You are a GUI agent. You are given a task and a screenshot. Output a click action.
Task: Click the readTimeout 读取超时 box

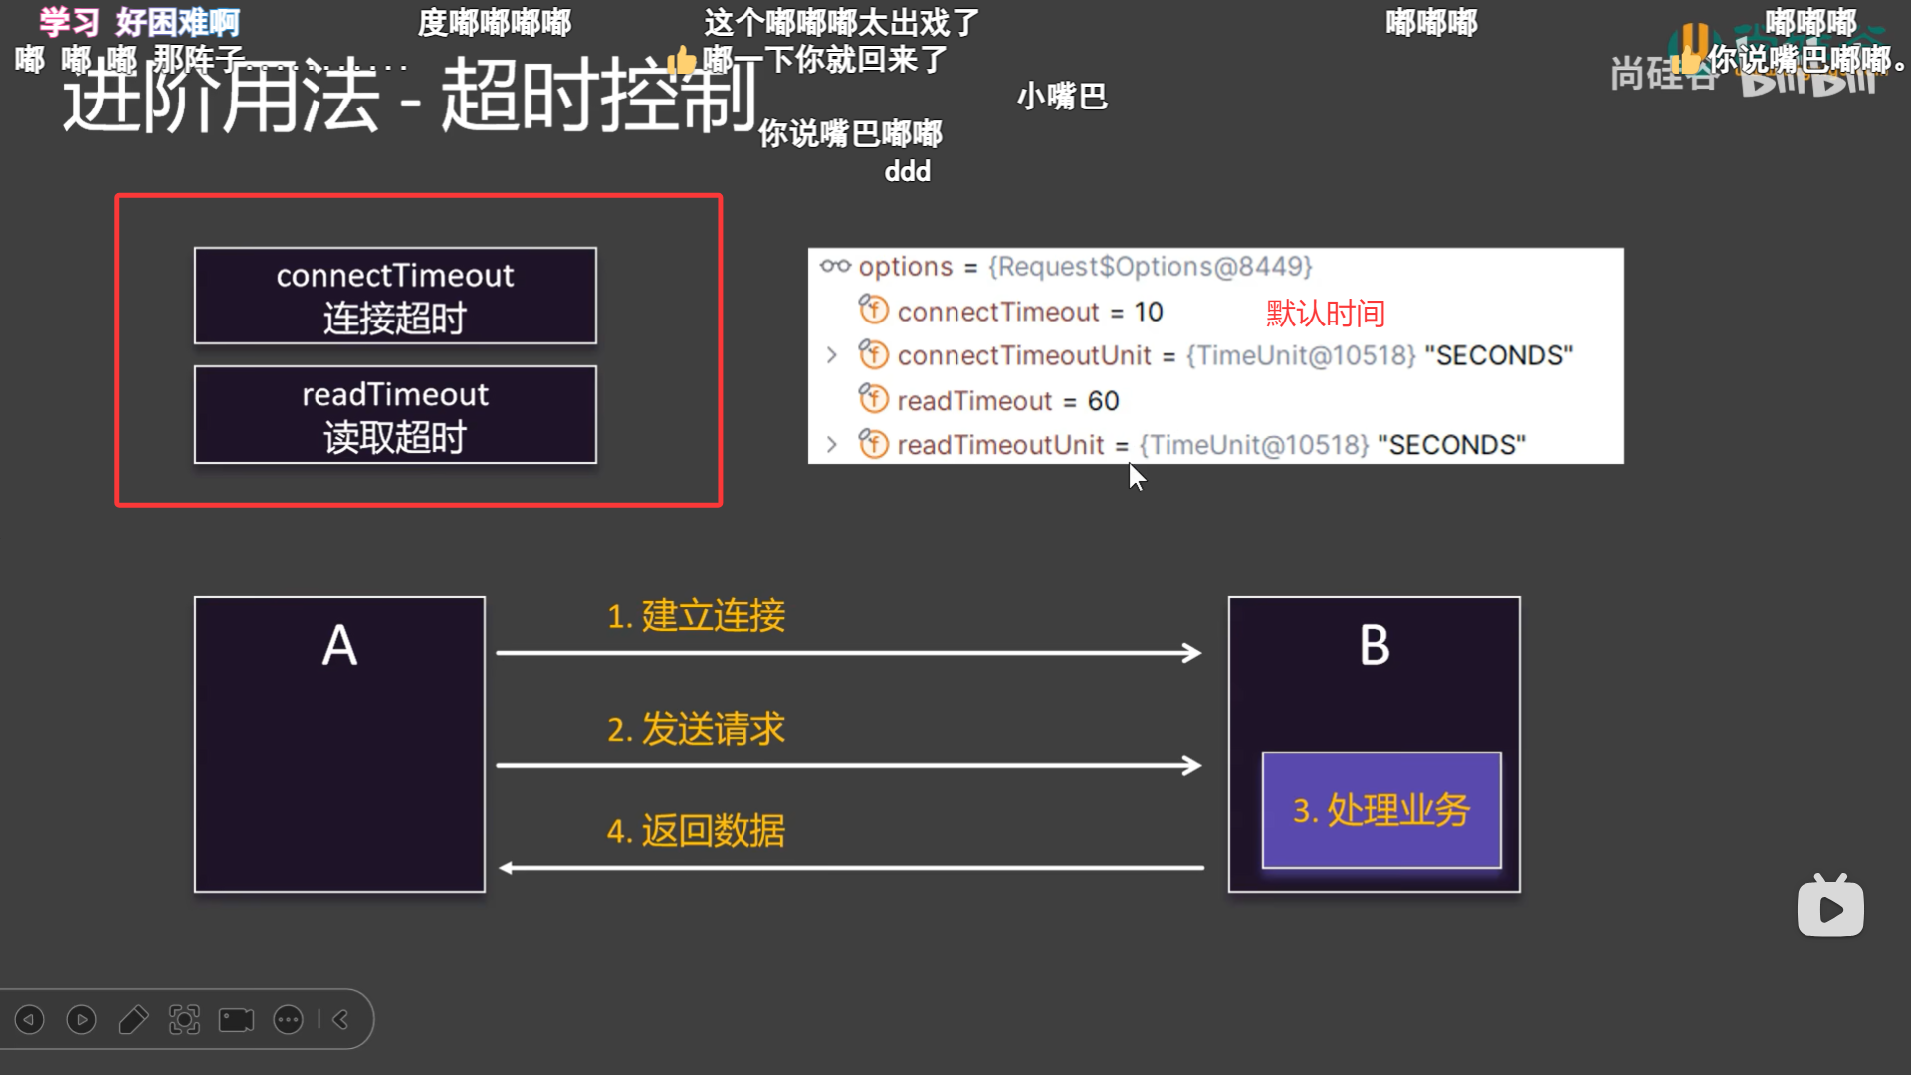coord(395,415)
